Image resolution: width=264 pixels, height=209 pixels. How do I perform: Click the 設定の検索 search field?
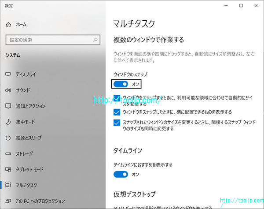[x=53, y=40]
